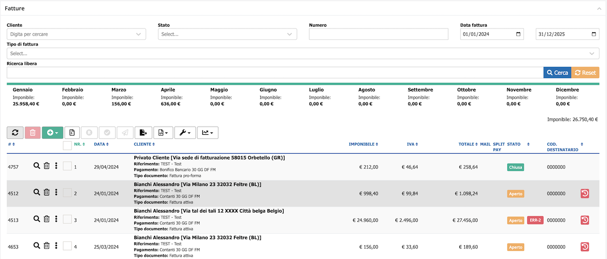The width and height of the screenshot is (607, 259).
Task: Click the red delete toolbar button
Action: tap(32, 133)
